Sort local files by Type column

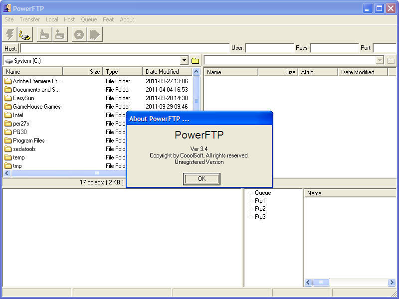point(122,72)
